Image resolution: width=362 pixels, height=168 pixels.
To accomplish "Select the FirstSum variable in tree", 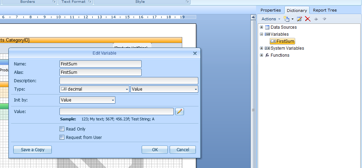I will point(283,41).
